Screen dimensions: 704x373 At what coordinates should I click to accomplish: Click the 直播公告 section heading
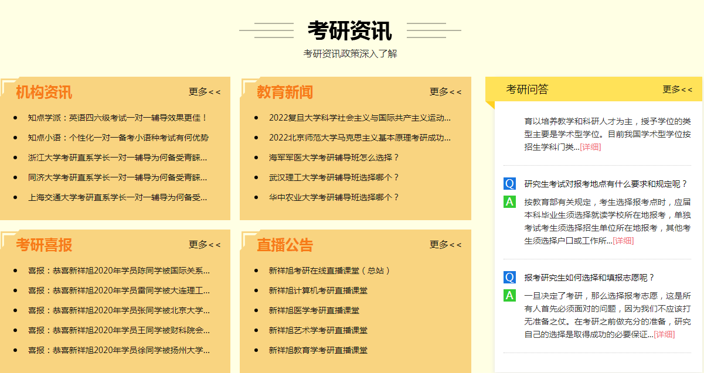285,245
